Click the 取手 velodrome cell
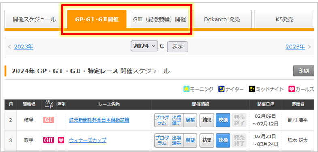The width and height of the screenshot is (318, 152). click(29, 140)
